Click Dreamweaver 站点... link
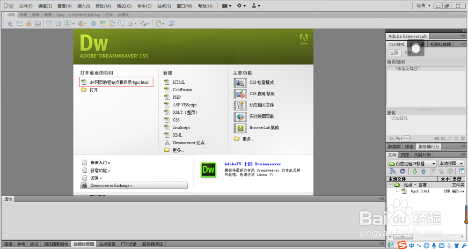468x249 pixels. pos(190,143)
